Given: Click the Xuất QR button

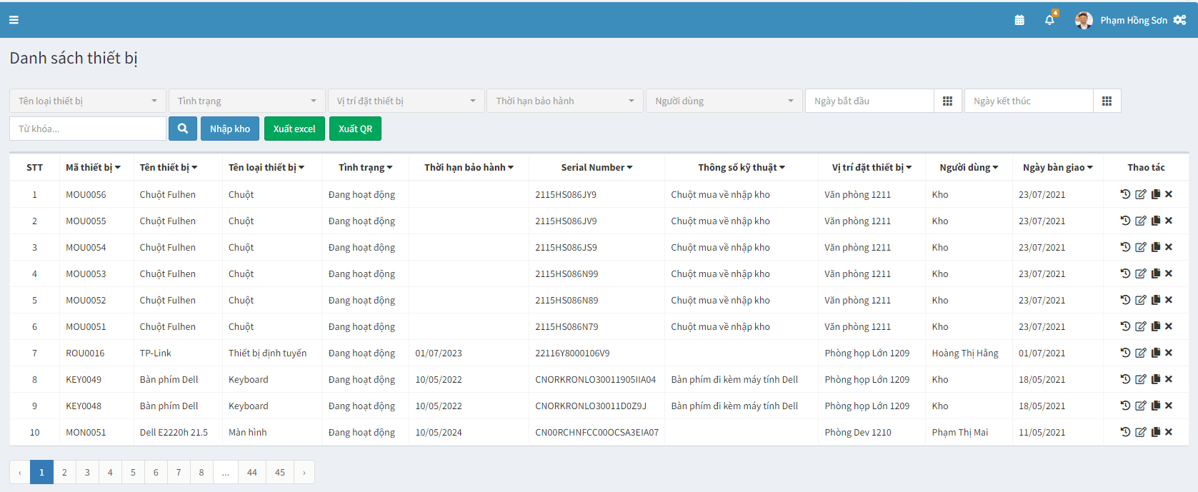Looking at the screenshot, I should 355,129.
